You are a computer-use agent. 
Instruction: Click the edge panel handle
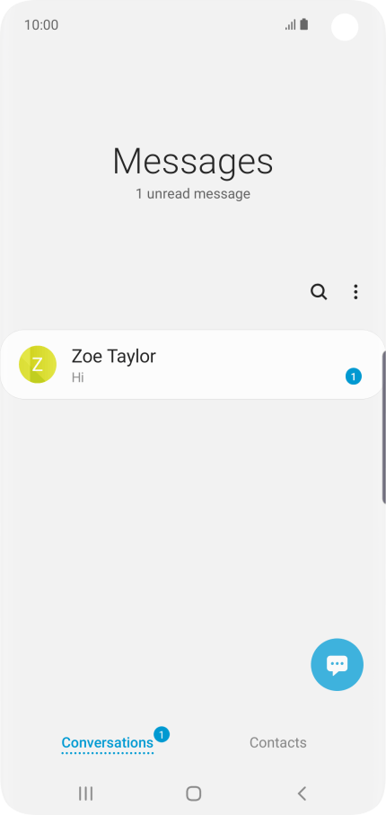point(383,427)
